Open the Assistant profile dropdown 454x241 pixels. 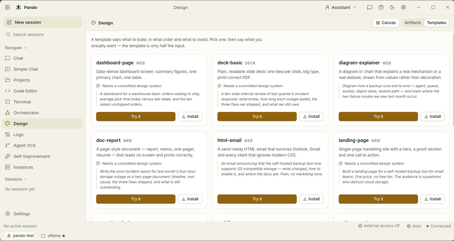[x=341, y=7]
